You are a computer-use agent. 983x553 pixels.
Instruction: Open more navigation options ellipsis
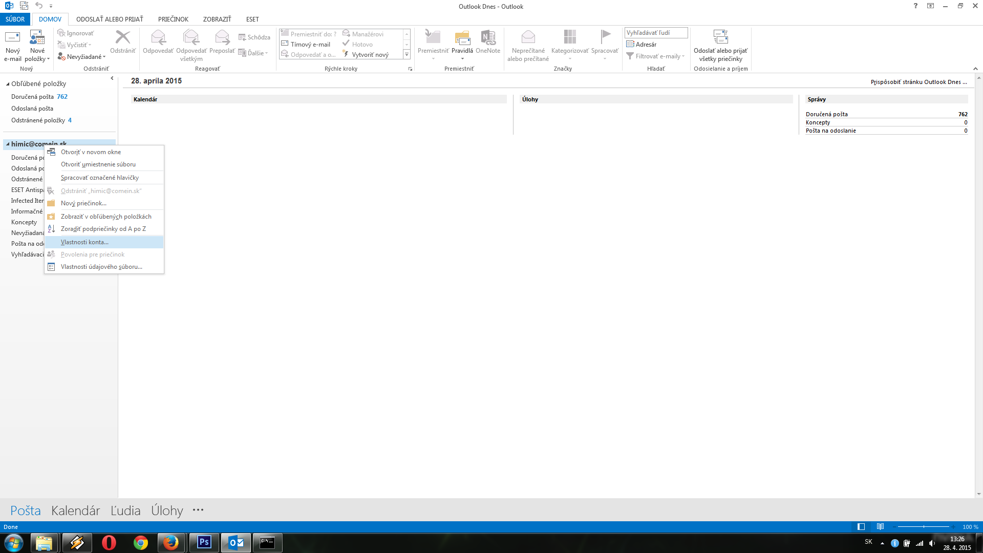[198, 510]
